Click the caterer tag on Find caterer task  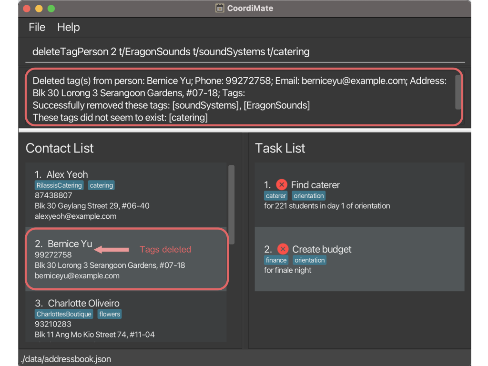click(276, 196)
